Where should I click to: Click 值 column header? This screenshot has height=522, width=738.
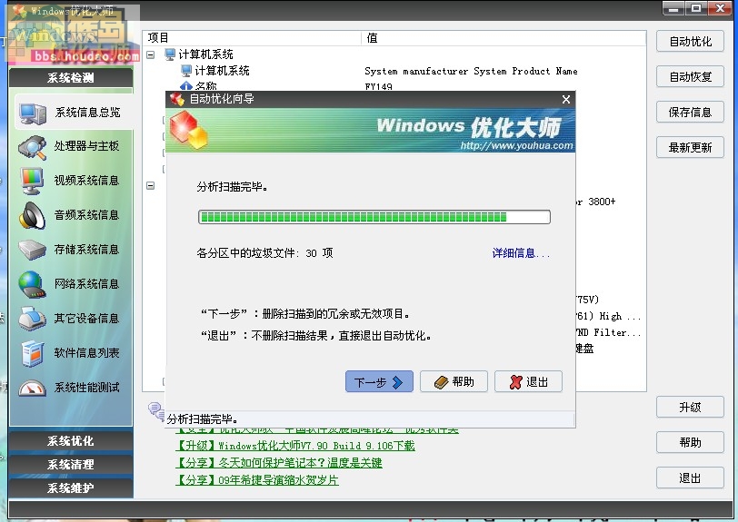[x=504, y=37]
